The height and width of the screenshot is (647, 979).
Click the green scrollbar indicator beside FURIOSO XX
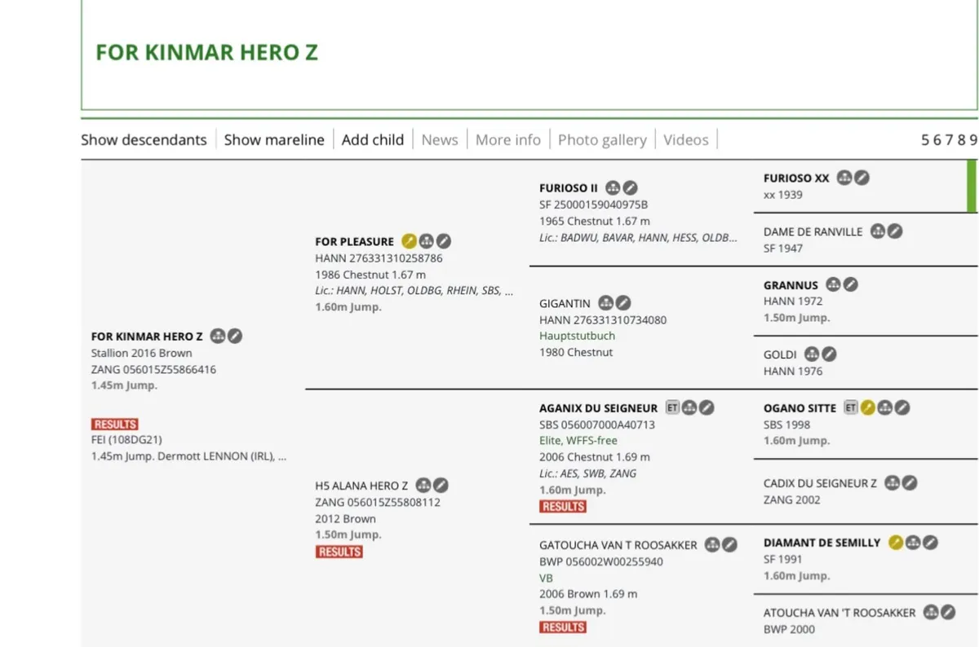(x=971, y=186)
